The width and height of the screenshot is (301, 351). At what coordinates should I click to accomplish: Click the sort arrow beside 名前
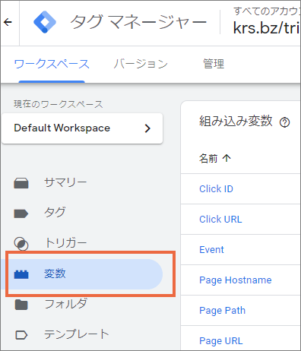(x=227, y=158)
